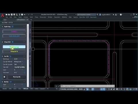The image size is (138, 104).
Task: Click the blue-text button under Tuyến ống
Action: 14,36
